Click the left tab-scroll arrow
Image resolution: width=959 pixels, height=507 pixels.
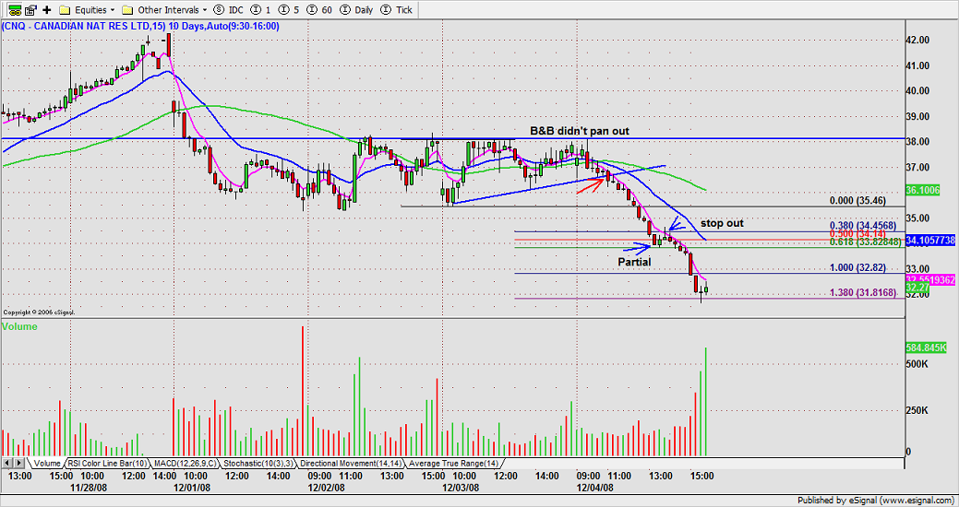tap(7, 463)
